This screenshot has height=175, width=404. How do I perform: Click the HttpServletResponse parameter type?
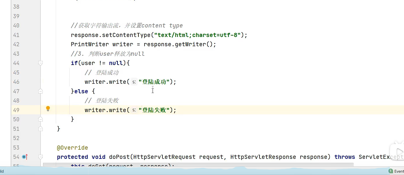(x=263, y=157)
